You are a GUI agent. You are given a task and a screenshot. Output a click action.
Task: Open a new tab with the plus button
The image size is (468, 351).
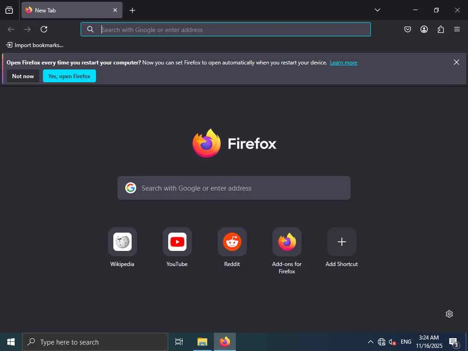tap(132, 11)
